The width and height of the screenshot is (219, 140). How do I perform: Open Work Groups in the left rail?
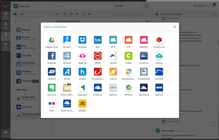5,16
